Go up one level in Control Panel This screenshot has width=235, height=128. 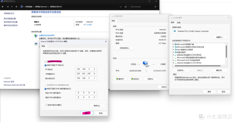[x=16, y=7]
